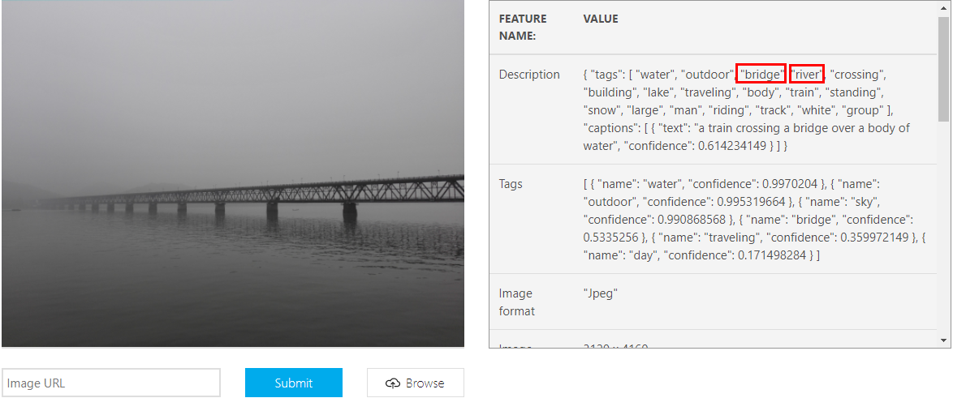Click the scrollbar up arrow in results panel
Screen dimensions: 953x398
tap(943, 8)
